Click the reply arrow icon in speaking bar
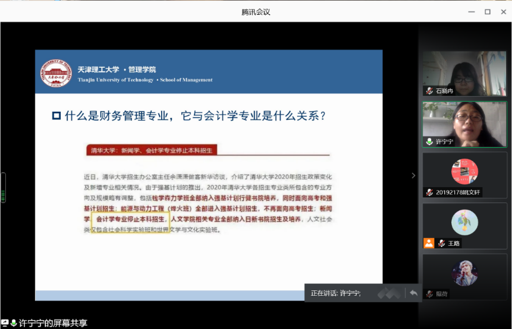 (413, 293)
